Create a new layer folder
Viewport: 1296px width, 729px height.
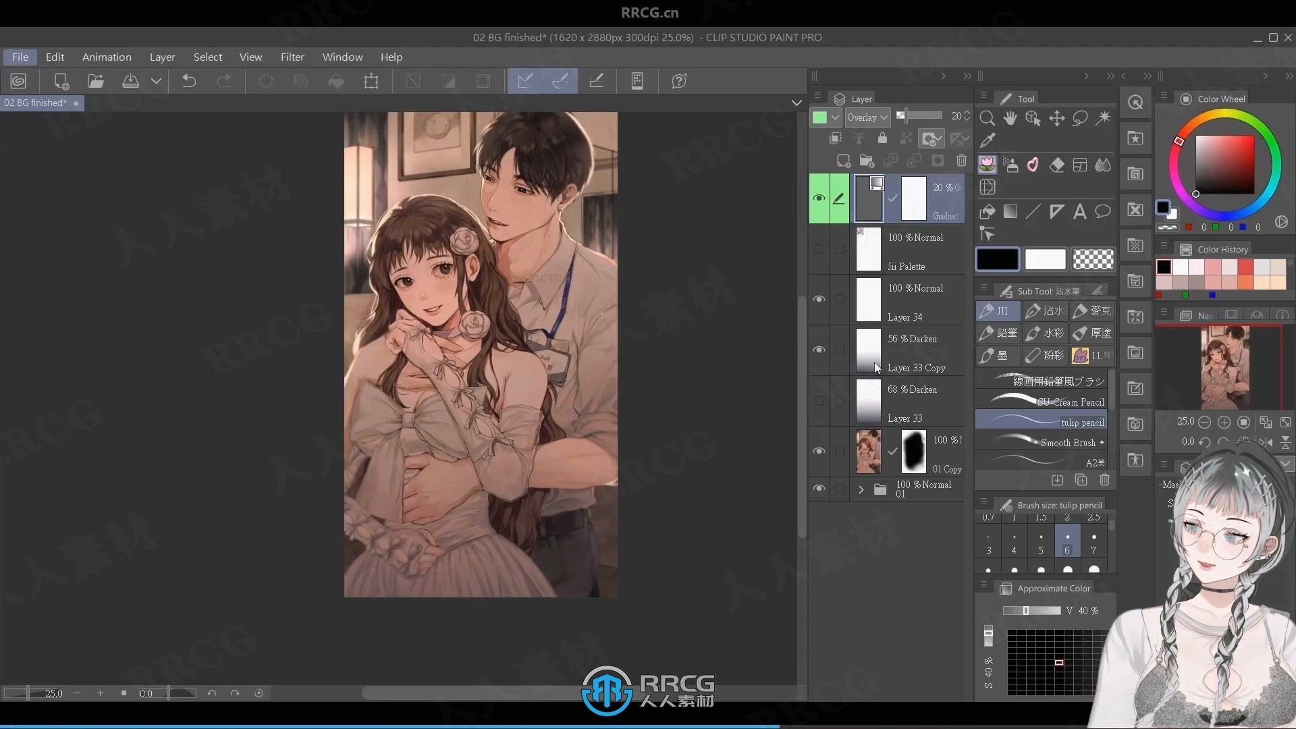(x=867, y=161)
